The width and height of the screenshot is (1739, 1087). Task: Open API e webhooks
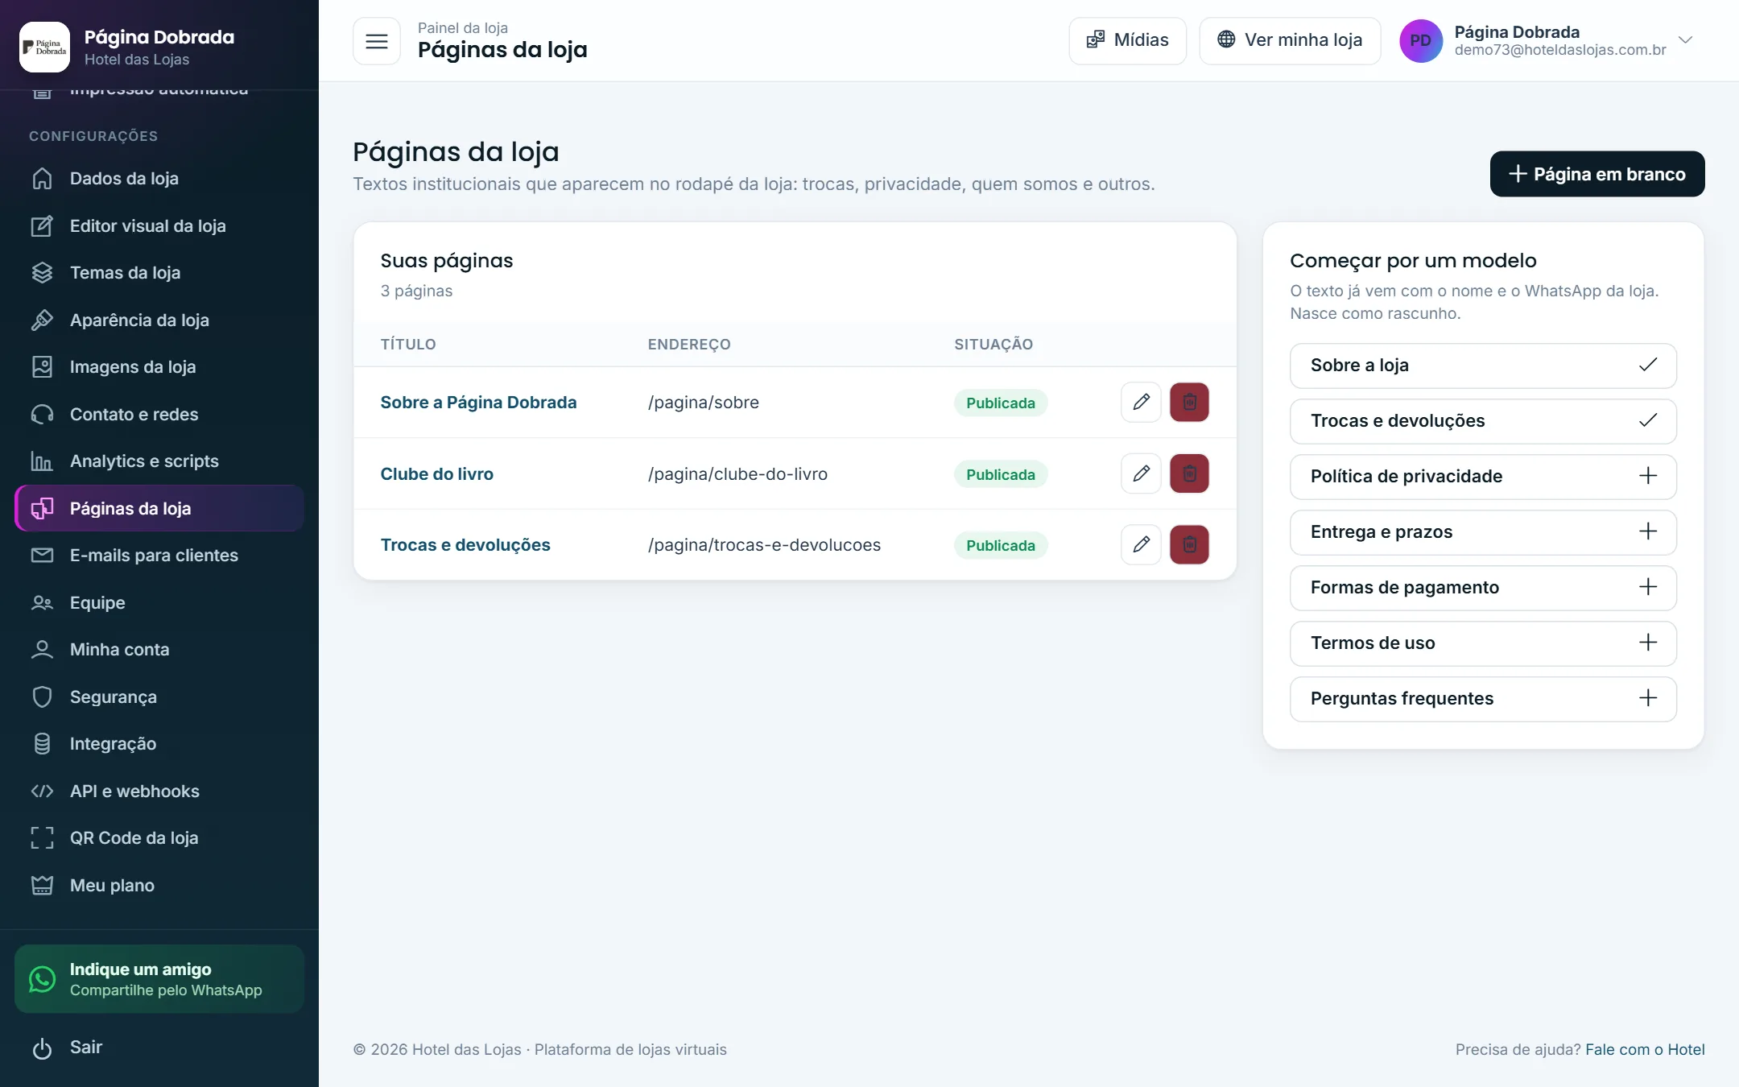pos(159,791)
